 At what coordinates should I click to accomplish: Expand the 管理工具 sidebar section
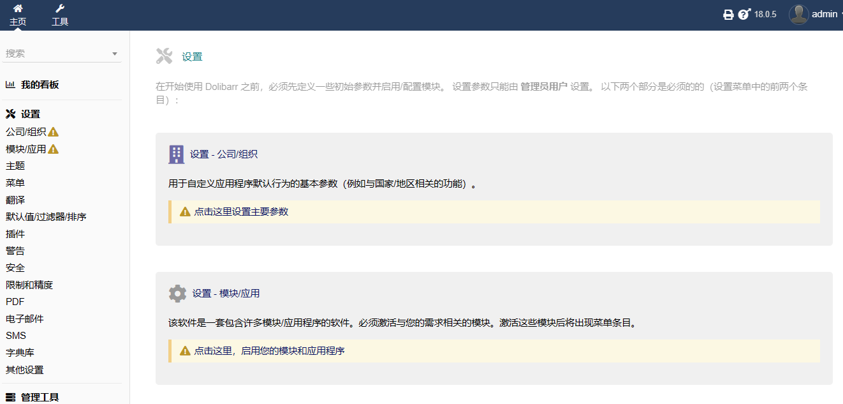40,397
